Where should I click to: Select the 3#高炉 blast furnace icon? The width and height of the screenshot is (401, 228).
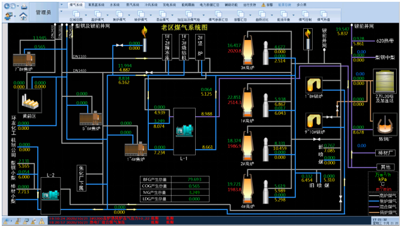(x=247, y=50)
